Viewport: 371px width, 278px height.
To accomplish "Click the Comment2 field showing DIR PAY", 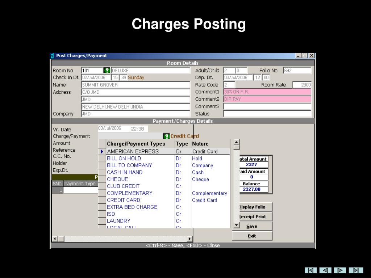I will [267, 99].
